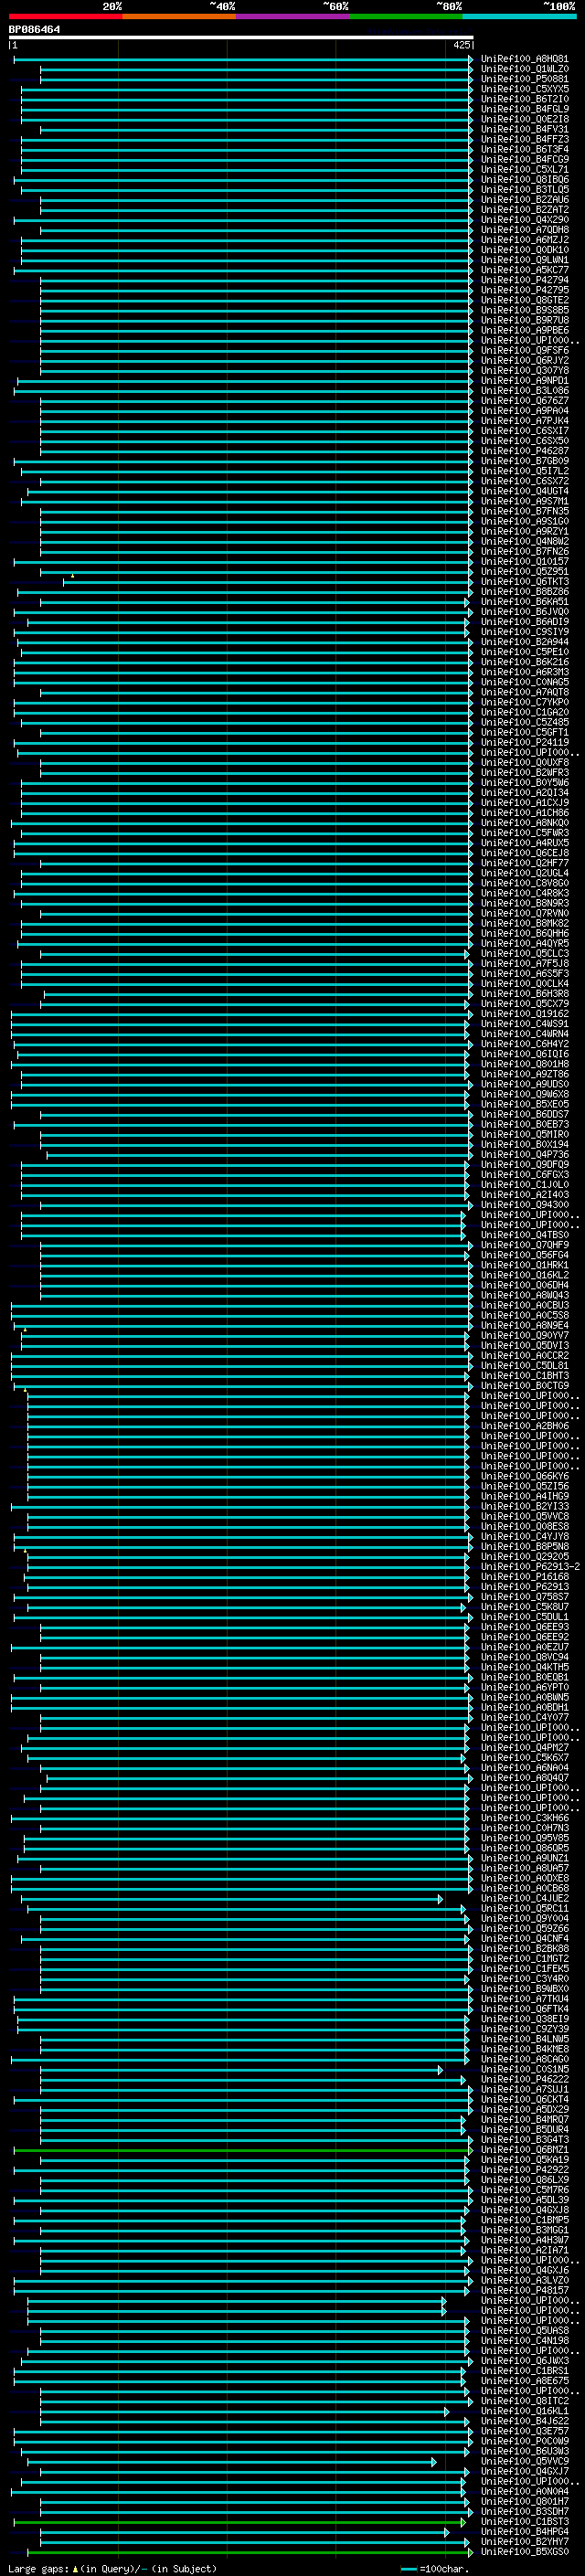
Task: Click the red 20% identity legend swatch
Action: 65,16
